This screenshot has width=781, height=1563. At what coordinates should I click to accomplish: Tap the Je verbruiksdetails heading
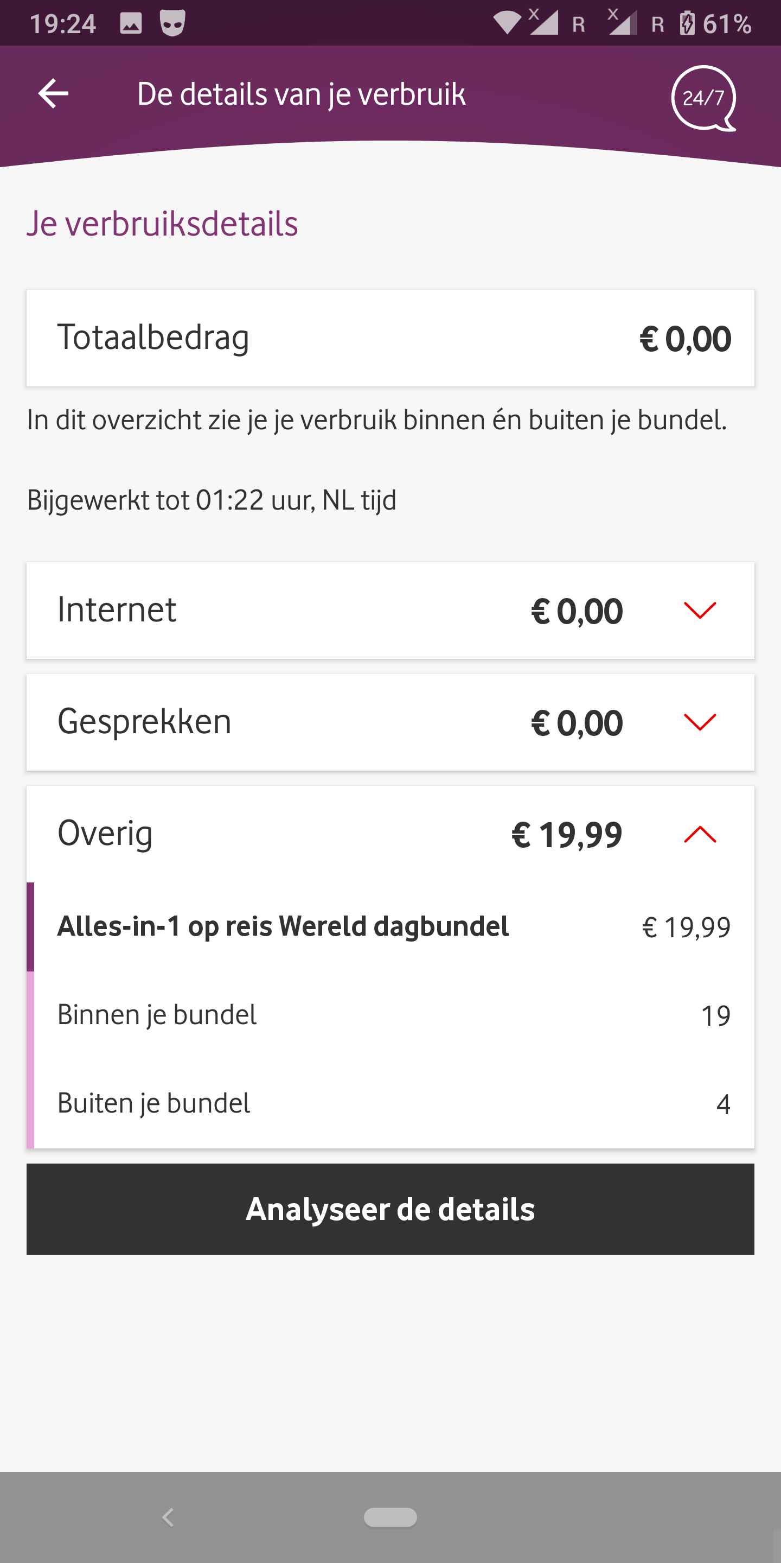(x=163, y=223)
